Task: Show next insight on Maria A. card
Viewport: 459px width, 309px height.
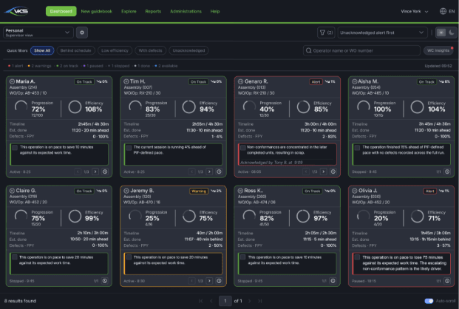Action: point(95,172)
